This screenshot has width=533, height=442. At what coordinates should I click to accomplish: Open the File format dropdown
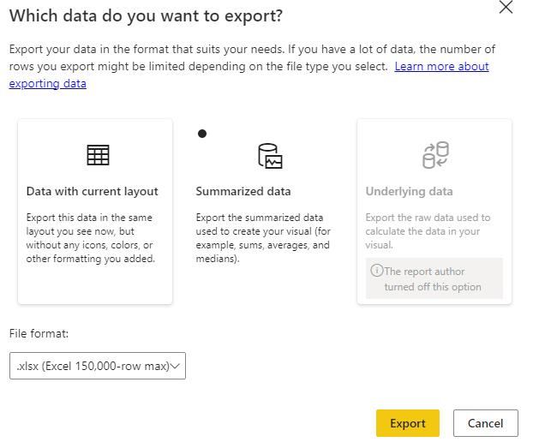tap(98, 366)
